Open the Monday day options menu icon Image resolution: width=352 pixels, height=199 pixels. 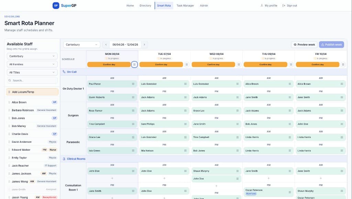134,65
